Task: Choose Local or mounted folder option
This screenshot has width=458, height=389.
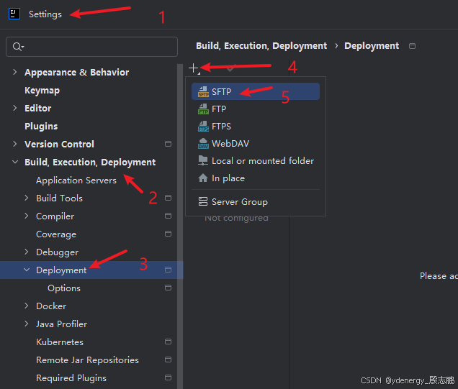Action: pos(262,161)
